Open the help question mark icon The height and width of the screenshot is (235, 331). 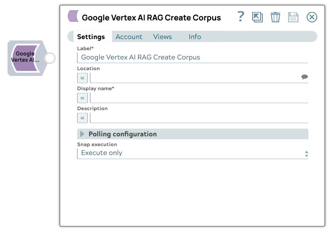pyautogui.click(x=241, y=17)
